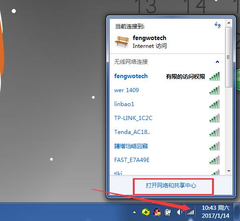Show hidden tray icons arrow
The width and height of the screenshot is (240, 221).
(135, 212)
